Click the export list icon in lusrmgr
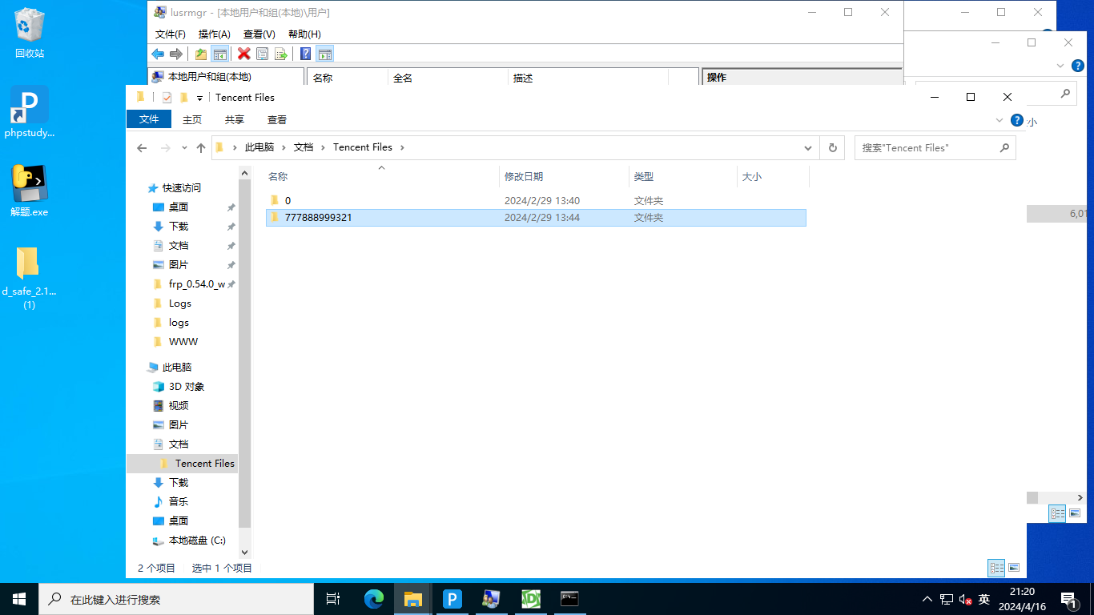This screenshot has width=1094, height=615. (280, 54)
